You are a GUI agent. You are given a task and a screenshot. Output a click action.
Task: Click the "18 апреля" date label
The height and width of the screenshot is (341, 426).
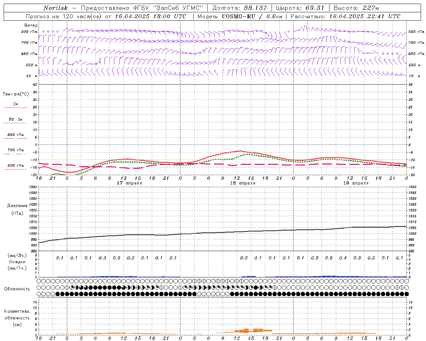tap(242, 183)
